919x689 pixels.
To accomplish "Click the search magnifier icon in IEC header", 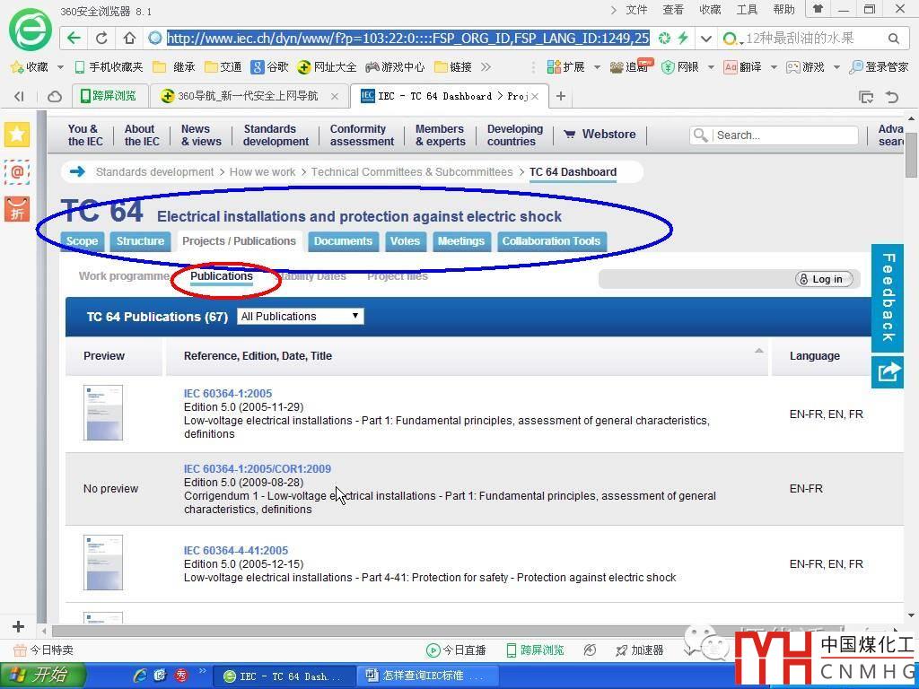I will pos(701,135).
